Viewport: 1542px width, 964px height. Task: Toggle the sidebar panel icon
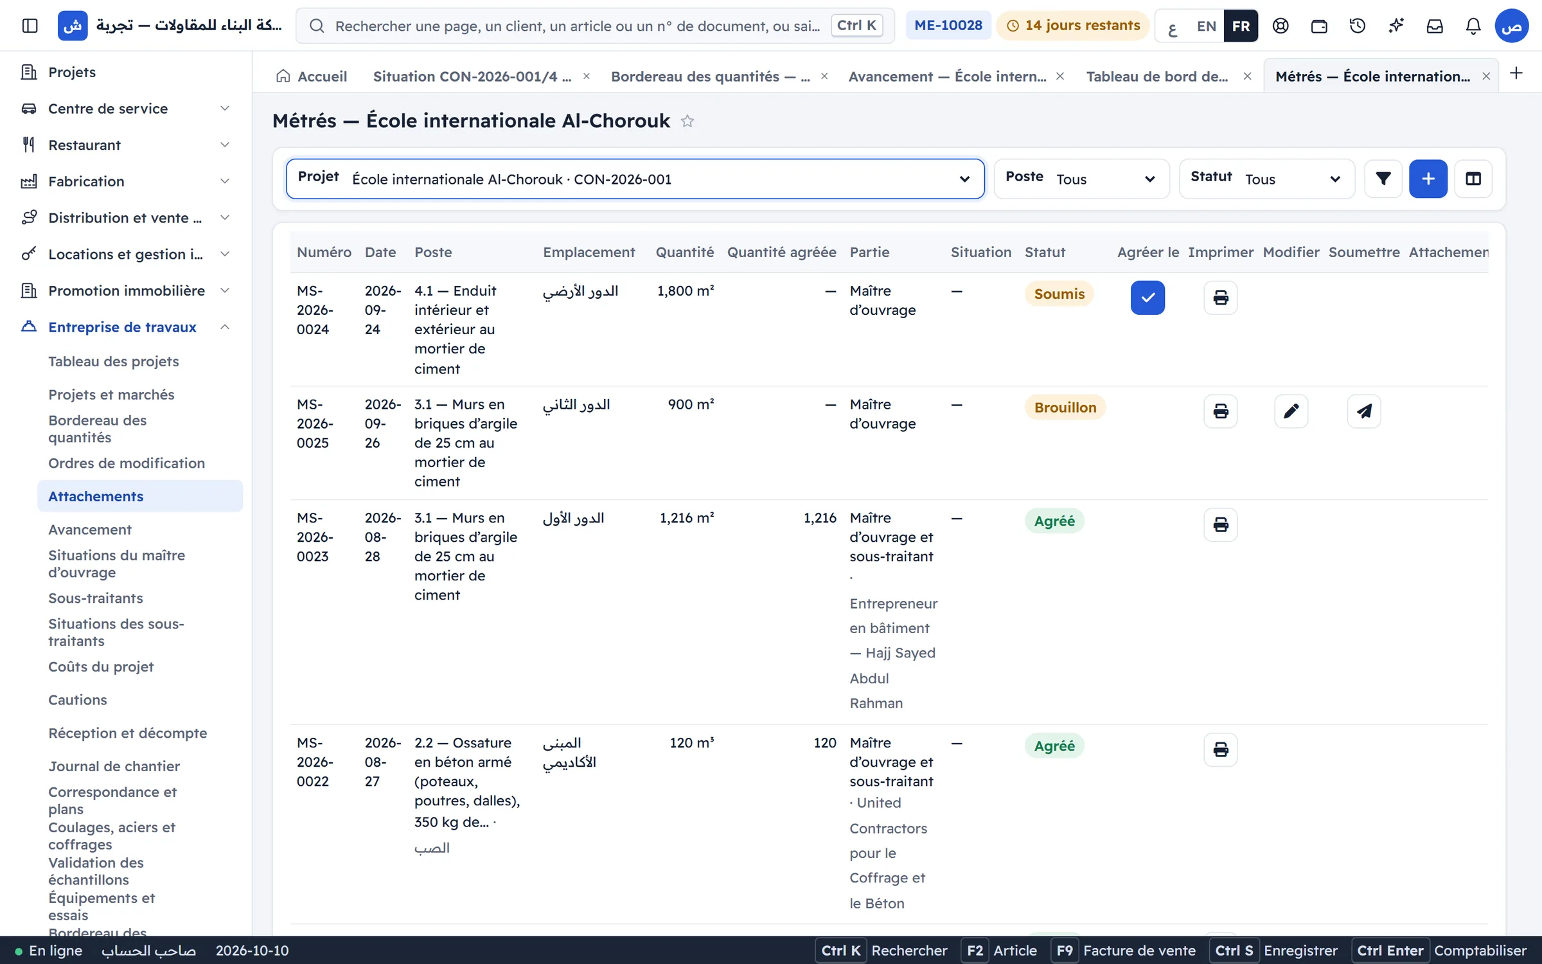(x=30, y=26)
